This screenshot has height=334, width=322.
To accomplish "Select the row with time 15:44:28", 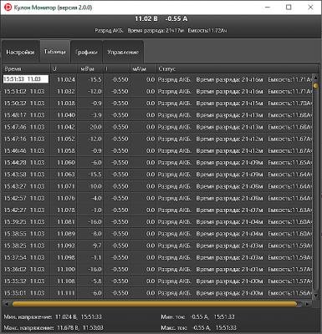I will point(157,163).
